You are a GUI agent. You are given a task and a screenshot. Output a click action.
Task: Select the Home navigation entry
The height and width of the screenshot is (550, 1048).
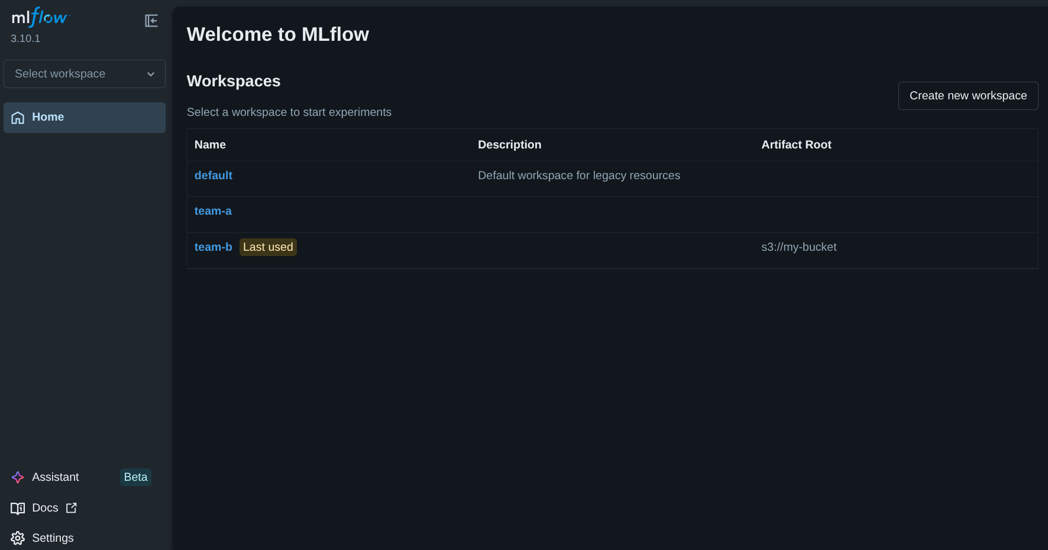(x=48, y=117)
